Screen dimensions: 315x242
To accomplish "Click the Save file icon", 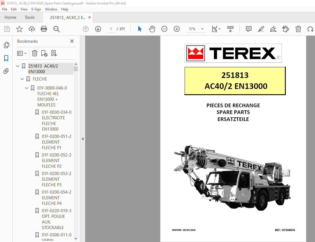I will tap(7, 29).
